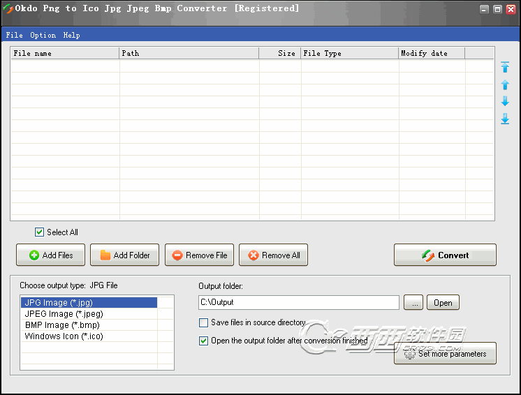Sort by Size column header
This screenshot has width=521, height=395.
coord(280,54)
